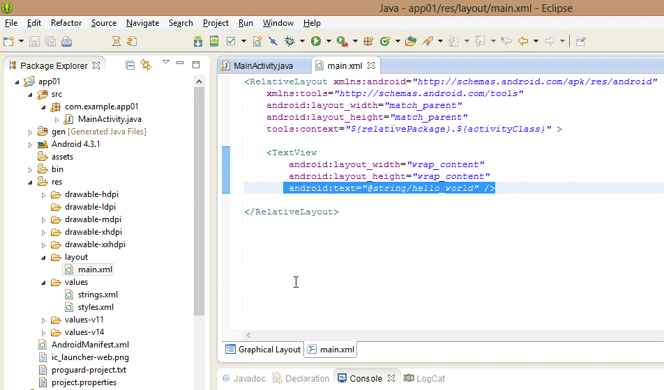Click the New Java Class icon
The width and height of the screenshot is (664, 390).
tap(384, 42)
